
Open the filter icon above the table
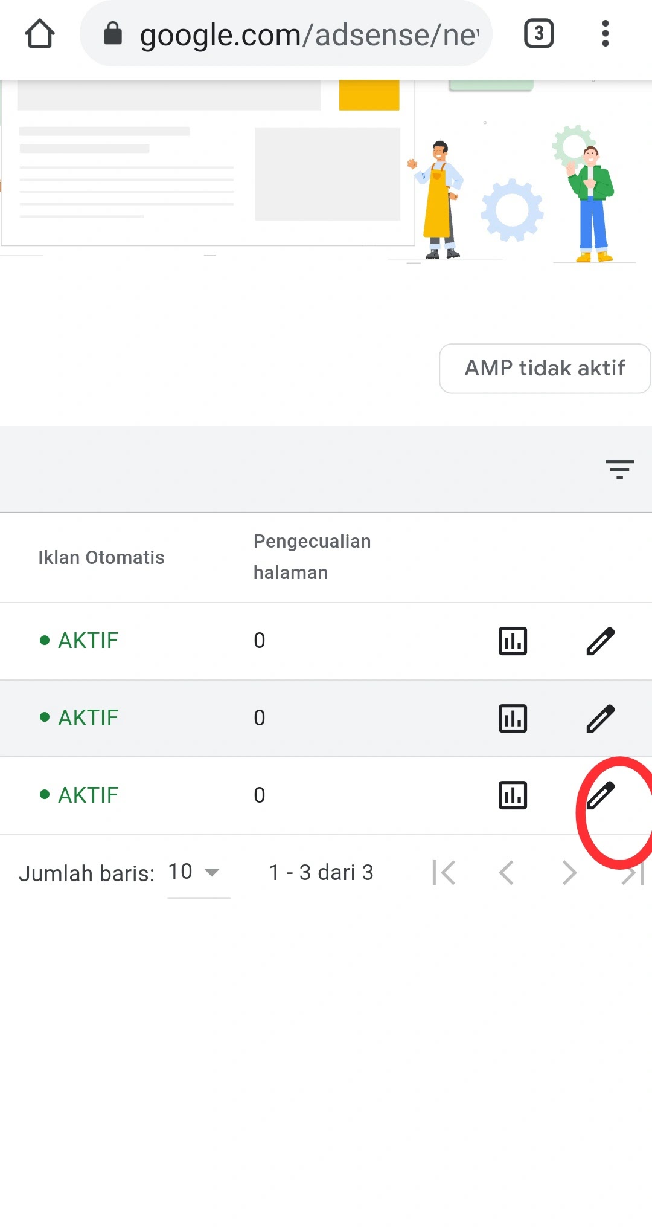click(x=618, y=469)
